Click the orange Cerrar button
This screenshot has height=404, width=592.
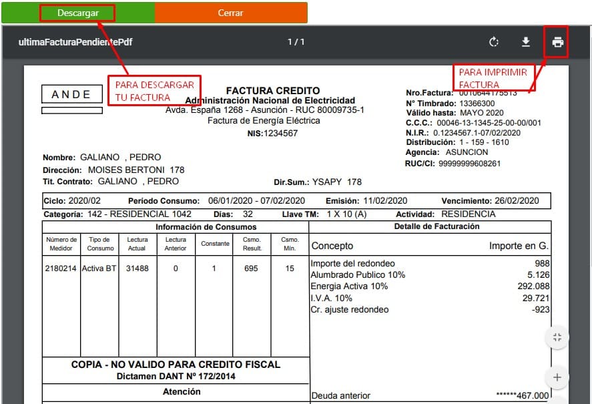coord(231,13)
